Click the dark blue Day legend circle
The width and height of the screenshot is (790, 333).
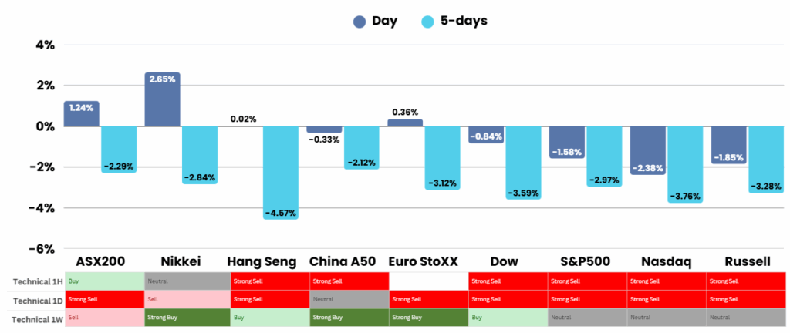coord(361,22)
